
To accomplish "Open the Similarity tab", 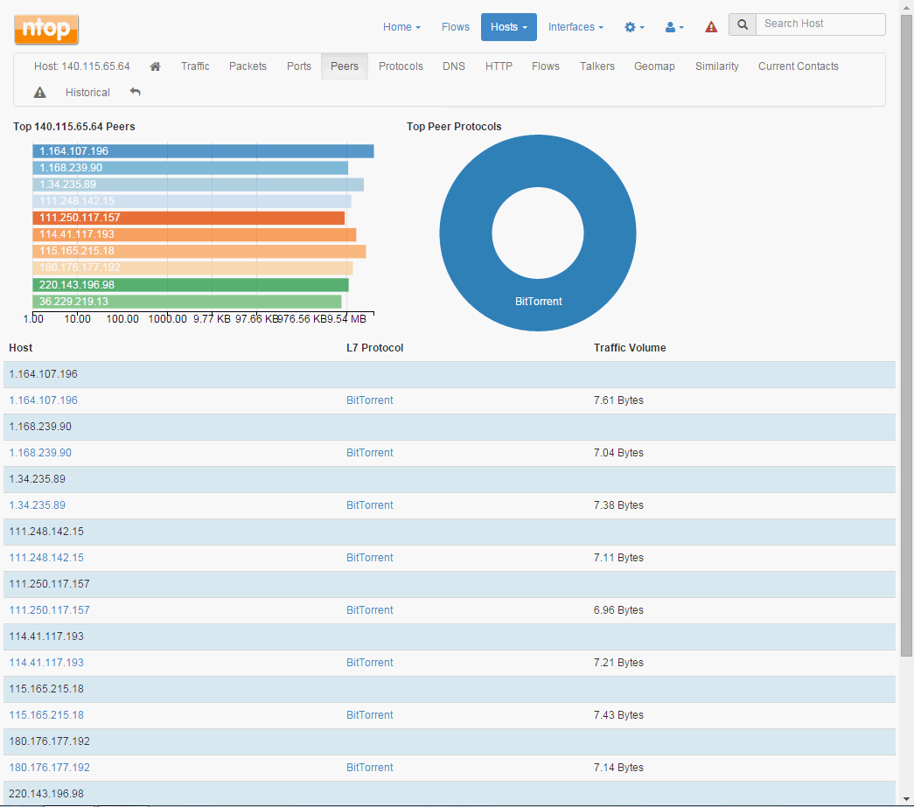I will pyautogui.click(x=717, y=66).
